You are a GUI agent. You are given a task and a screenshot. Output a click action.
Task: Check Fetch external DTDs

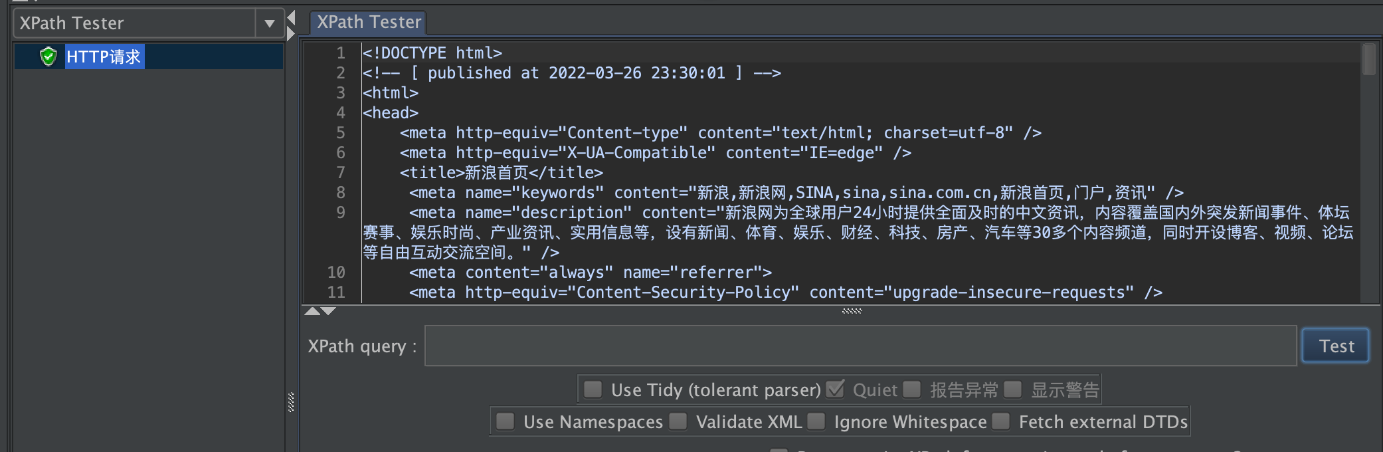(x=1000, y=421)
